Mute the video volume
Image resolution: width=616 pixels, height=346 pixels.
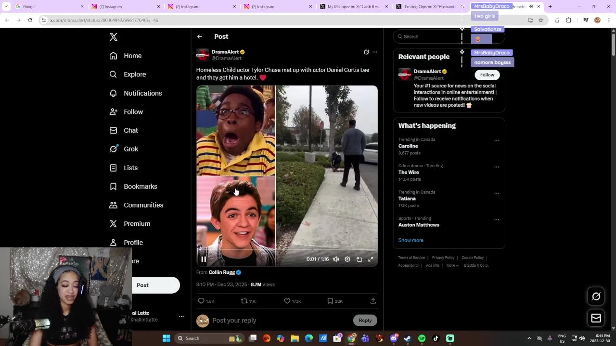pos(336,259)
